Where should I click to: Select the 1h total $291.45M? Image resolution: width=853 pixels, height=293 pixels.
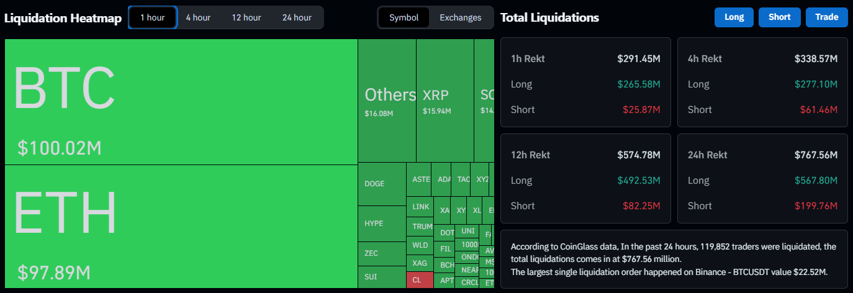[639, 59]
